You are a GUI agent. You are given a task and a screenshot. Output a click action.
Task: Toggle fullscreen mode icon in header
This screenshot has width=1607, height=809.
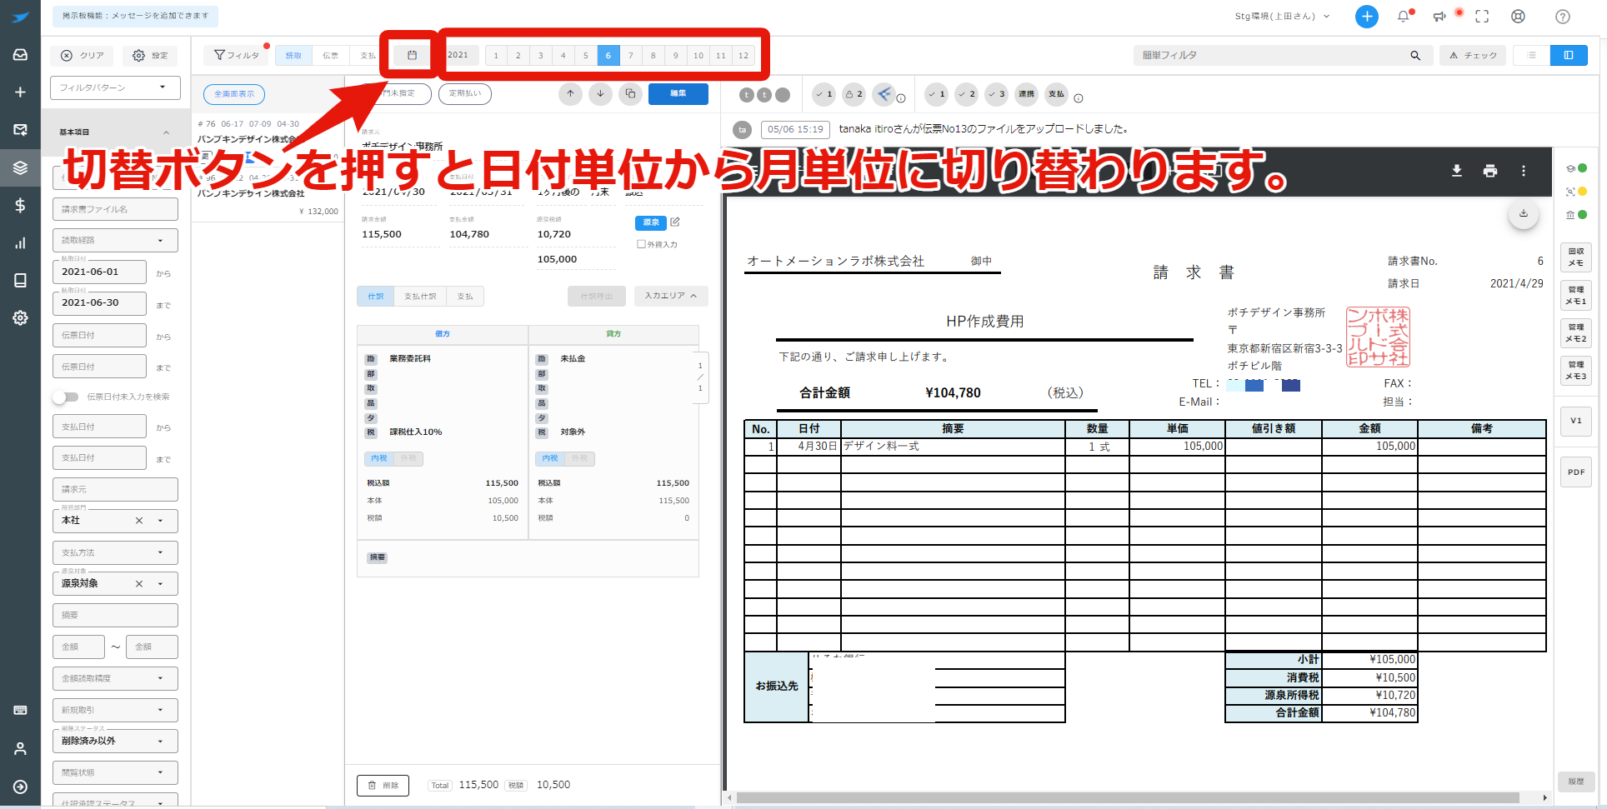point(1482,17)
